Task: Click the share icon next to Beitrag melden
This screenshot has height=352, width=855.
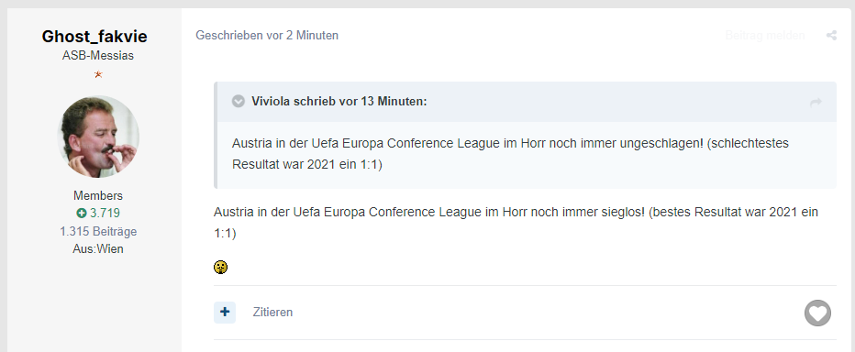Action: pyautogui.click(x=831, y=36)
